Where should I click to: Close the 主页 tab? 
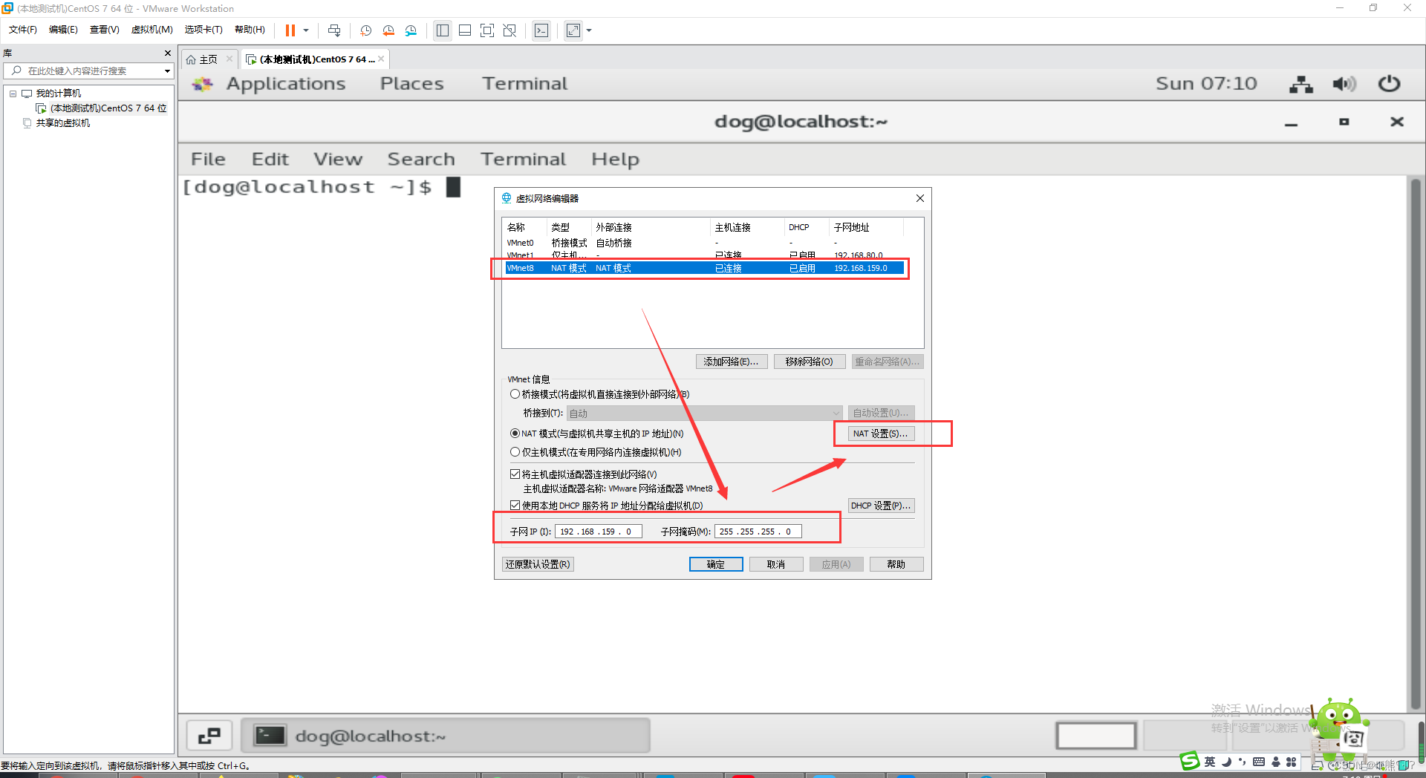(229, 59)
